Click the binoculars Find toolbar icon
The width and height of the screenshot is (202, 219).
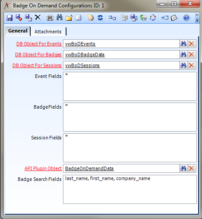pyautogui.click(x=60, y=18)
